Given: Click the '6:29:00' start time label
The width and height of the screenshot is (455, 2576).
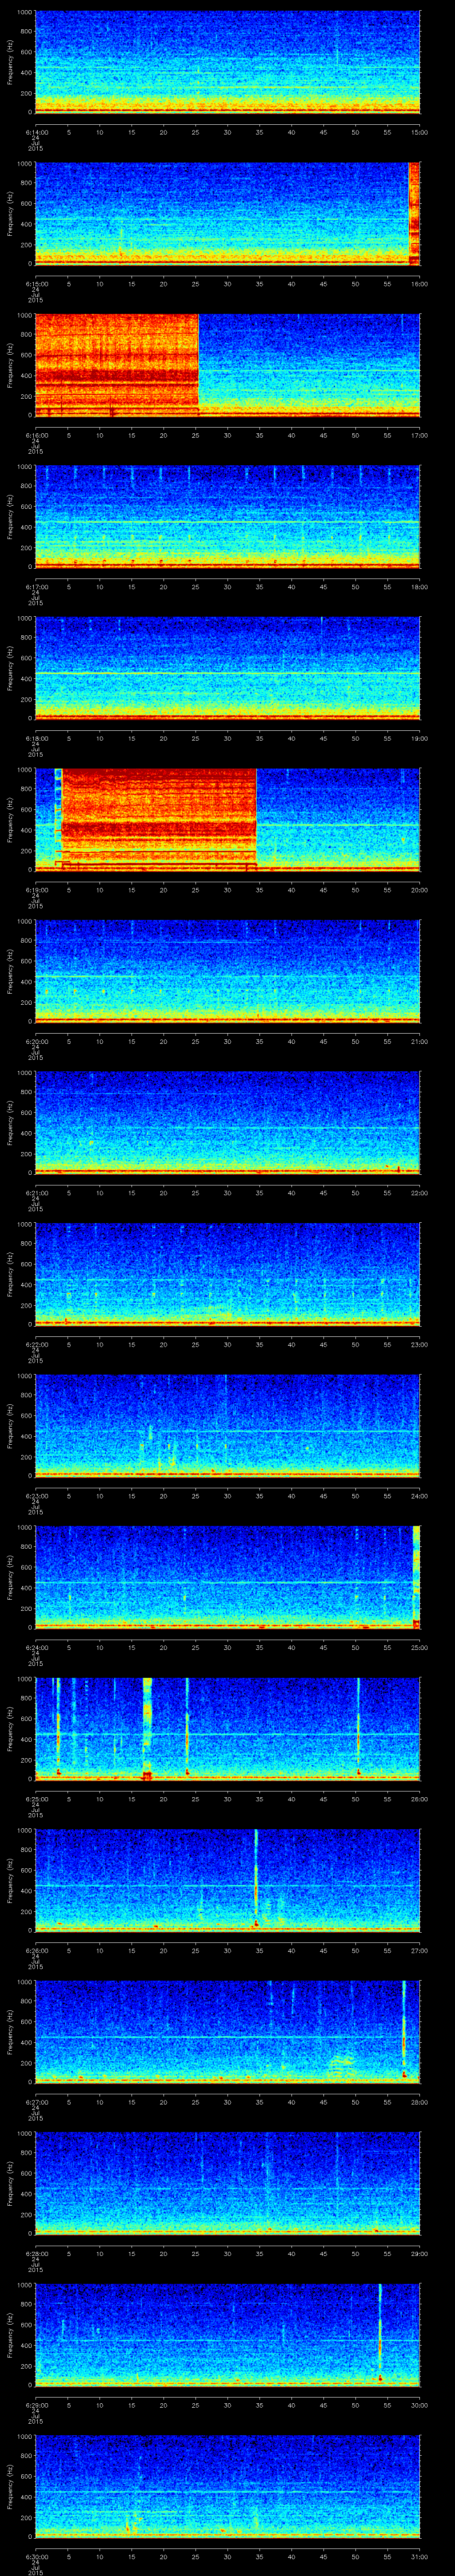Looking at the screenshot, I should coord(36,2405).
